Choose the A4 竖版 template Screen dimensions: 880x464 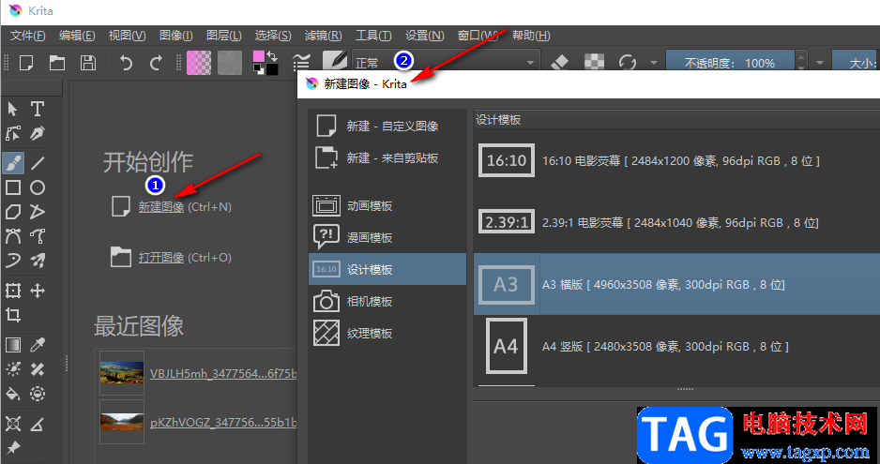(x=676, y=347)
